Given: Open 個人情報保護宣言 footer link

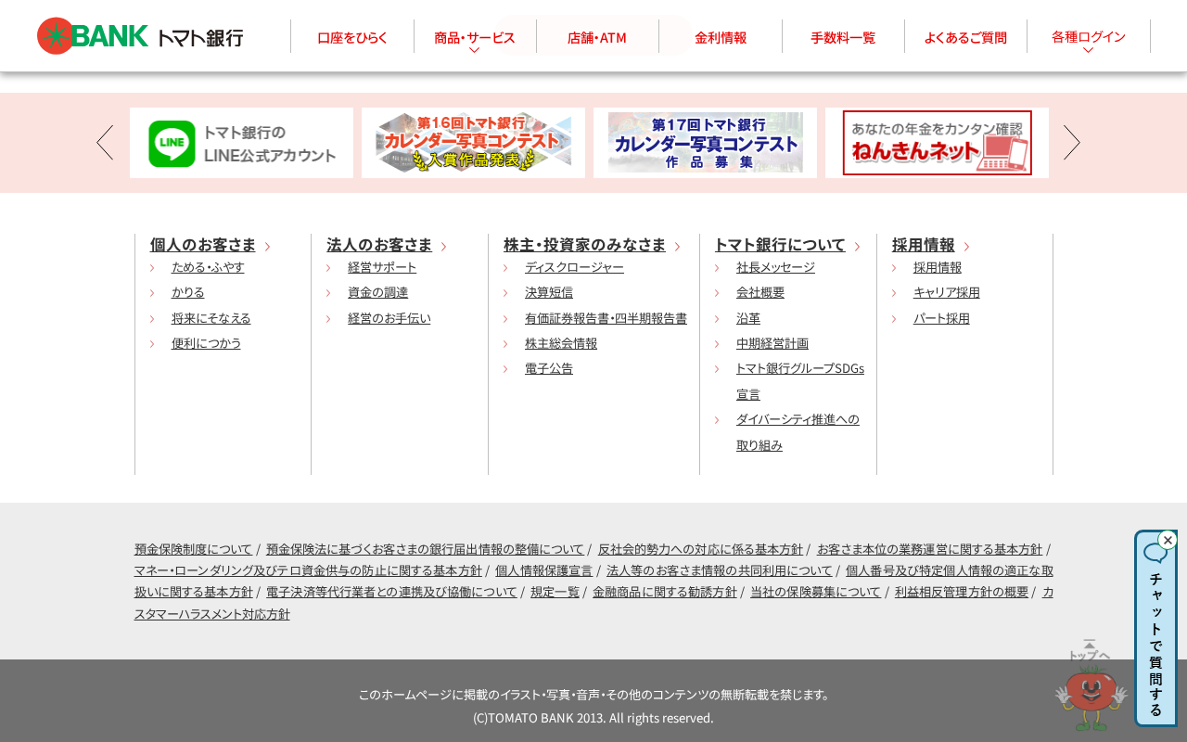Looking at the screenshot, I should (x=543, y=570).
